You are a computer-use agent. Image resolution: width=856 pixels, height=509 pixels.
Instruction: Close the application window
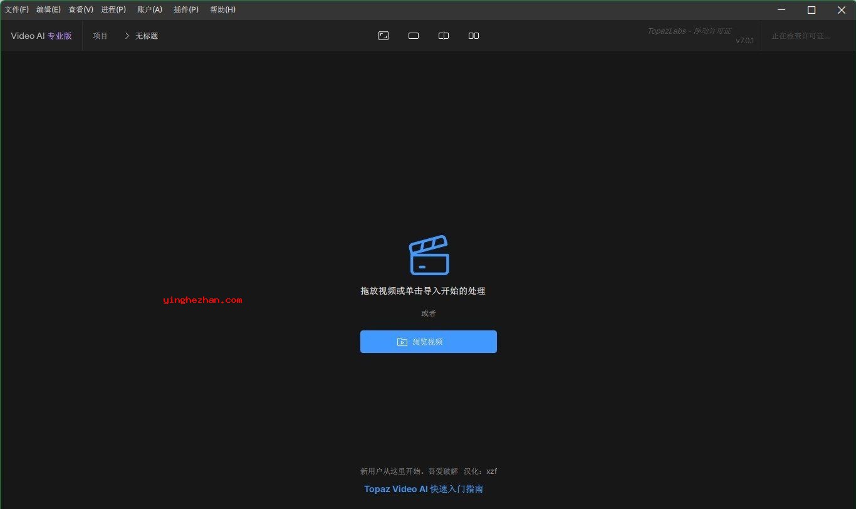842,10
